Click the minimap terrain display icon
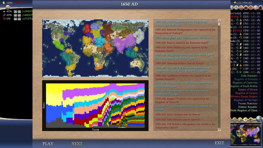This screenshot has width=263, height=148. 234,119
